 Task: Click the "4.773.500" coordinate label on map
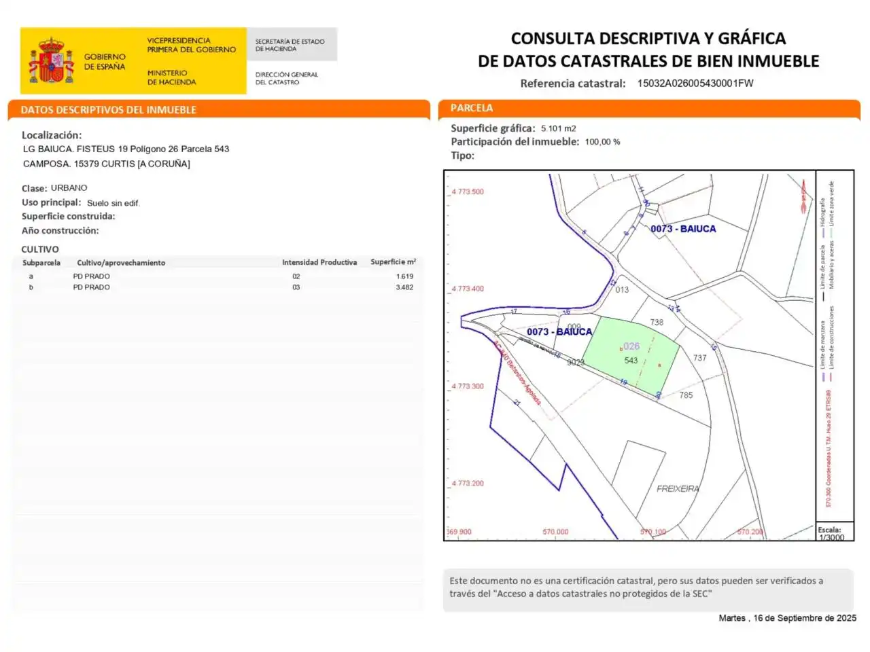click(x=468, y=192)
